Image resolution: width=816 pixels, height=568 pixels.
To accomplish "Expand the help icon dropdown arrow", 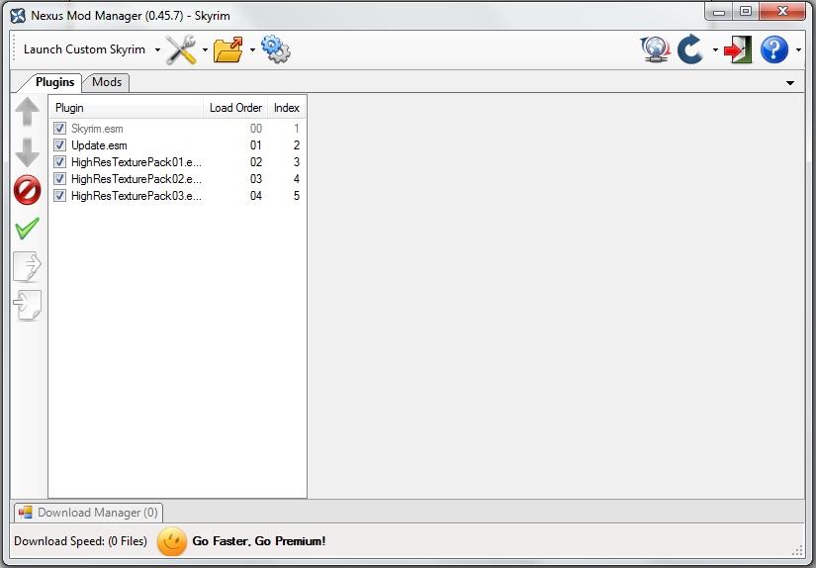I will pos(798,50).
